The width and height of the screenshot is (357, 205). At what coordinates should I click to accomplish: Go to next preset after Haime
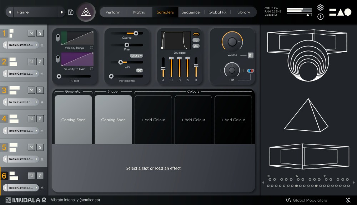point(62,12)
